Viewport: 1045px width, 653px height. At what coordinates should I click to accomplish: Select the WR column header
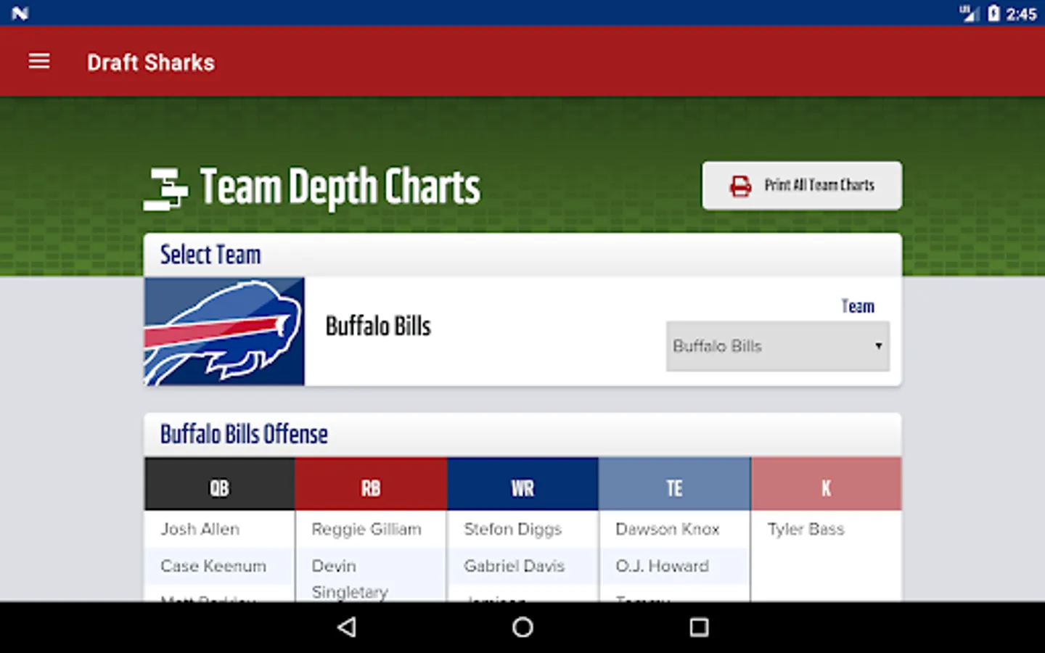[522, 484]
